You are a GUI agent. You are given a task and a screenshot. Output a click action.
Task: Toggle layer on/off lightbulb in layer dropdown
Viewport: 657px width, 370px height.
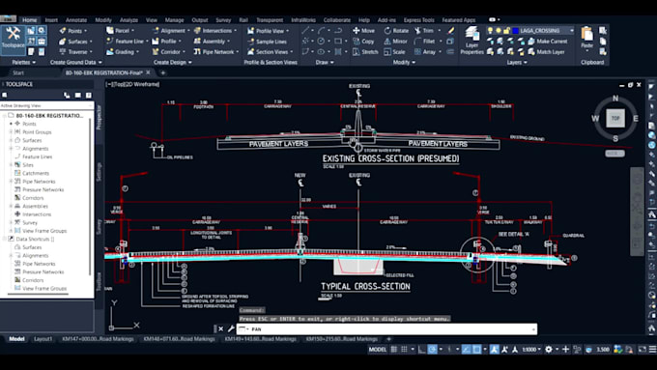pos(490,31)
